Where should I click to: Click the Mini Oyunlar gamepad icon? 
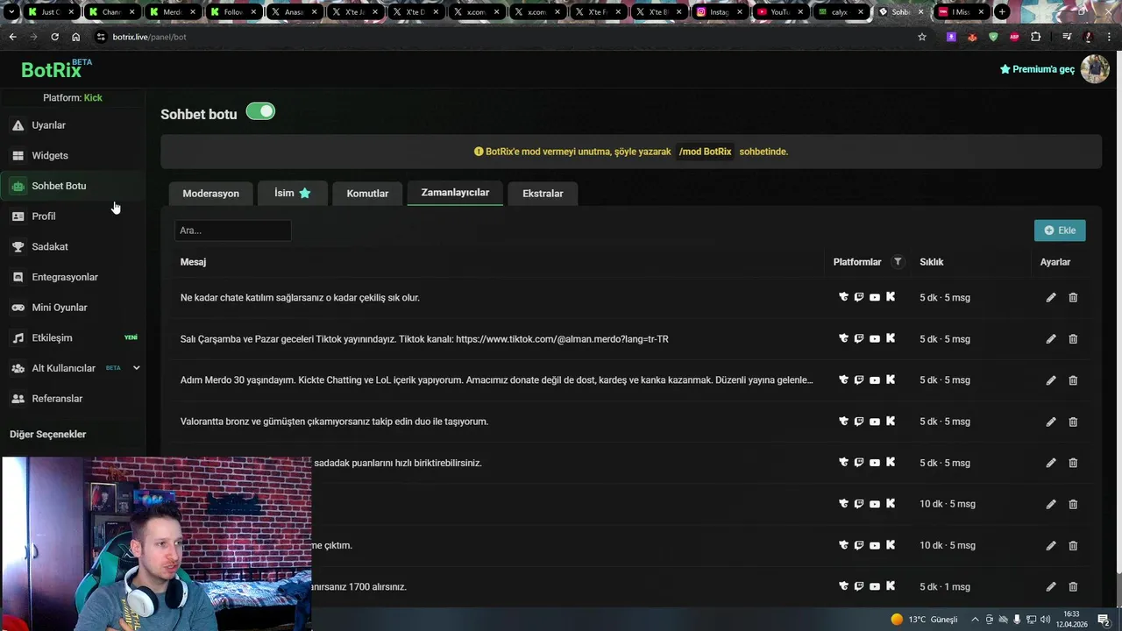pos(18,308)
